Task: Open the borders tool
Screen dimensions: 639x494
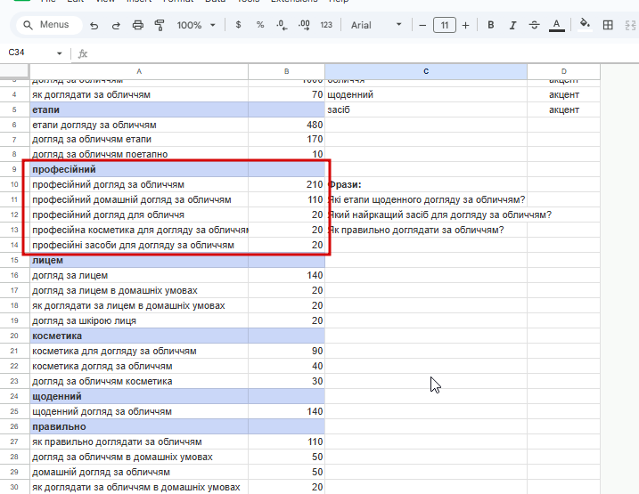Action: click(x=608, y=25)
